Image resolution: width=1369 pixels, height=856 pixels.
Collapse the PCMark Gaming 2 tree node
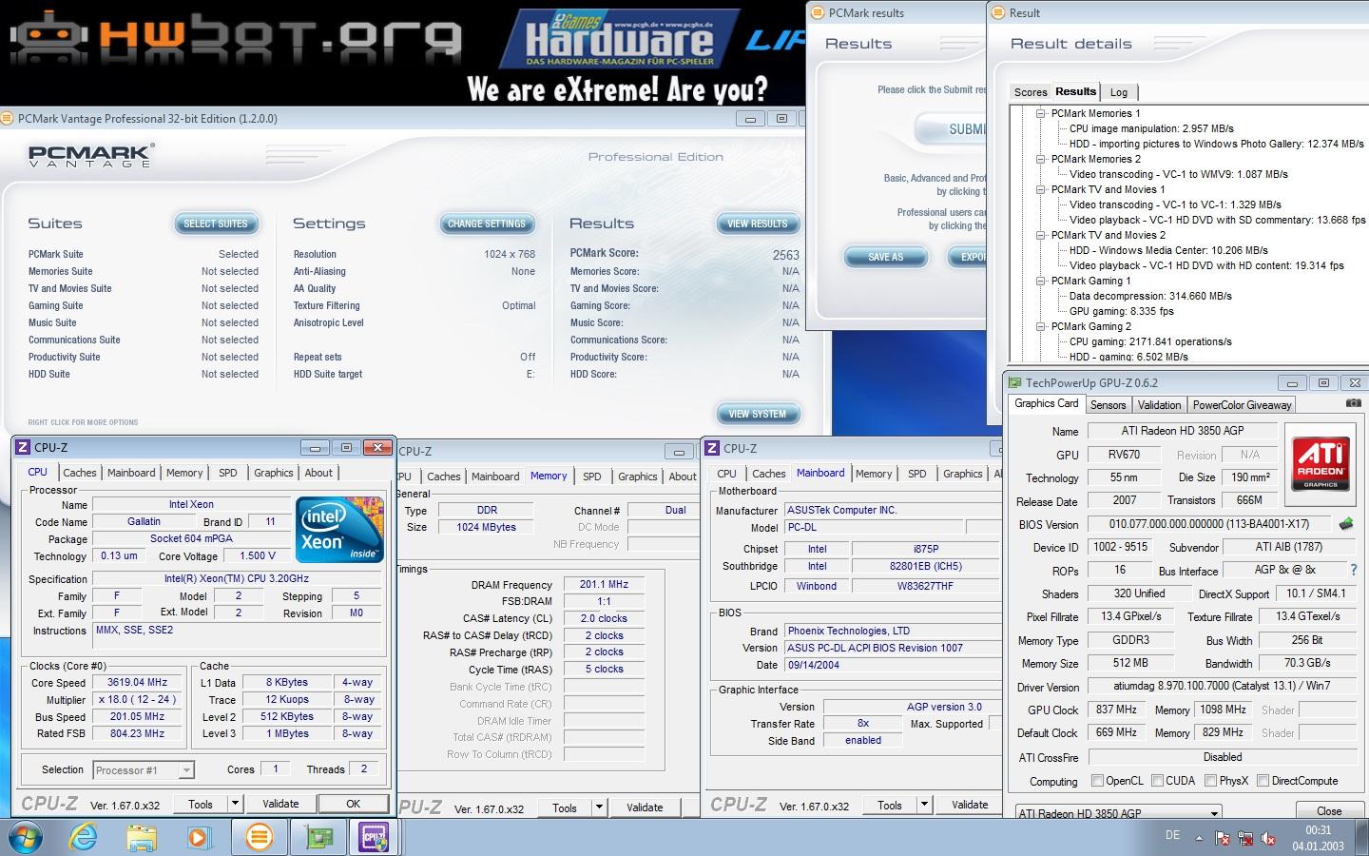1041,326
